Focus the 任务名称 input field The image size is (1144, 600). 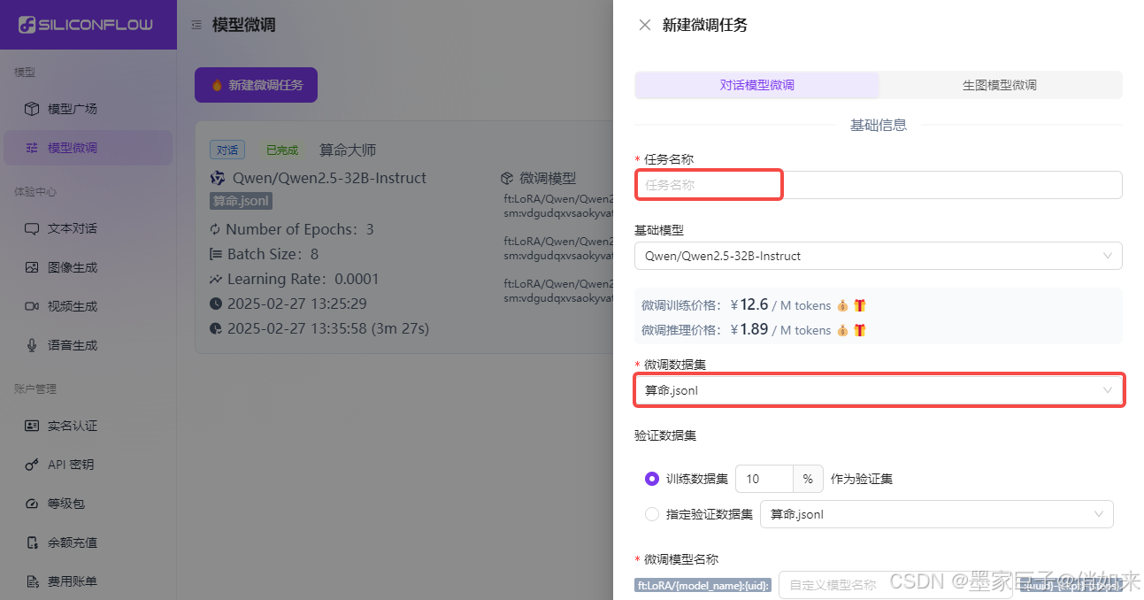[x=879, y=185]
